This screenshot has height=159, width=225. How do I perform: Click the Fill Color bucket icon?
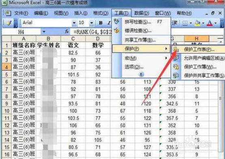(197, 23)
